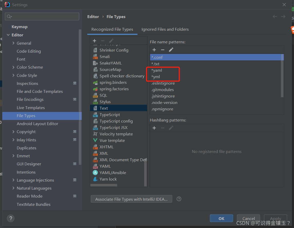294x228 pixels.
Task: Open the Font settings page
Action: pos(21,59)
